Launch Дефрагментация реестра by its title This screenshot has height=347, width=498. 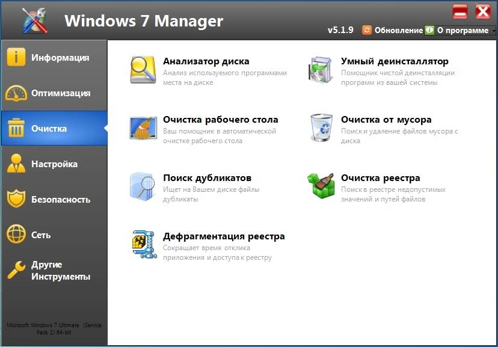[224, 236]
